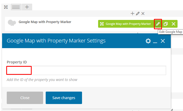Image resolution: width=183 pixels, height=111 pixels.
Task: Open the settings gear in the dialog header
Action: click(148, 41)
